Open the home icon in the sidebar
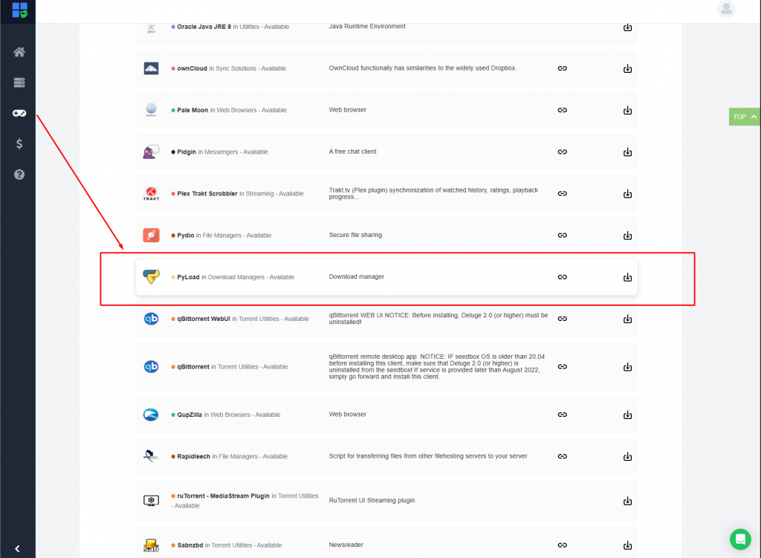This screenshot has width=761, height=558. pos(19,52)
